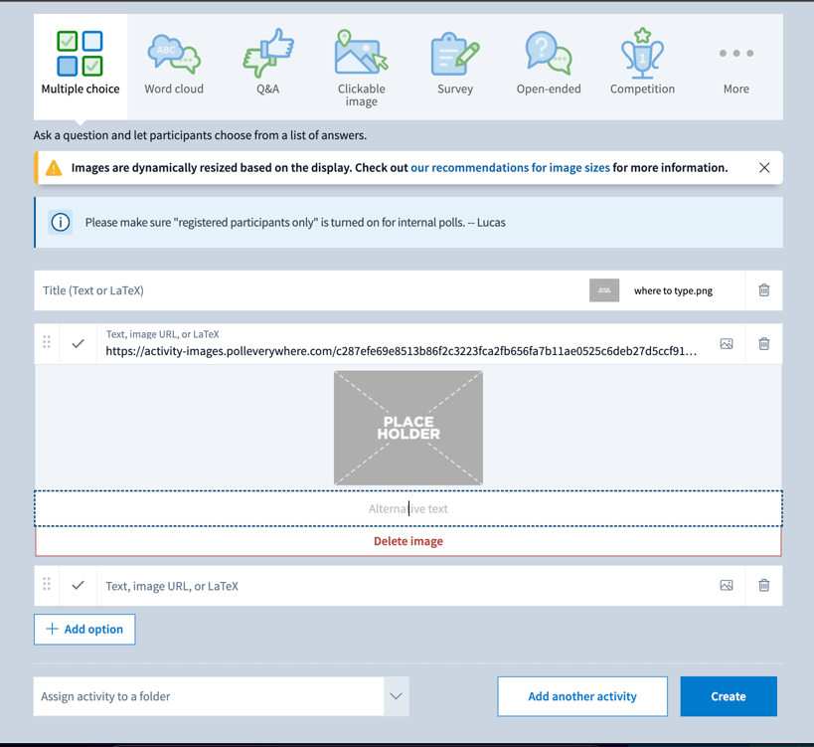Click the Create button
Screen dimensions: 814x747
click(x=729, y=696)
